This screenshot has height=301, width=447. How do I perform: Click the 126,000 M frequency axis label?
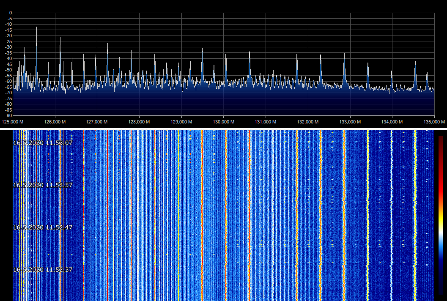tap(55, 122)
